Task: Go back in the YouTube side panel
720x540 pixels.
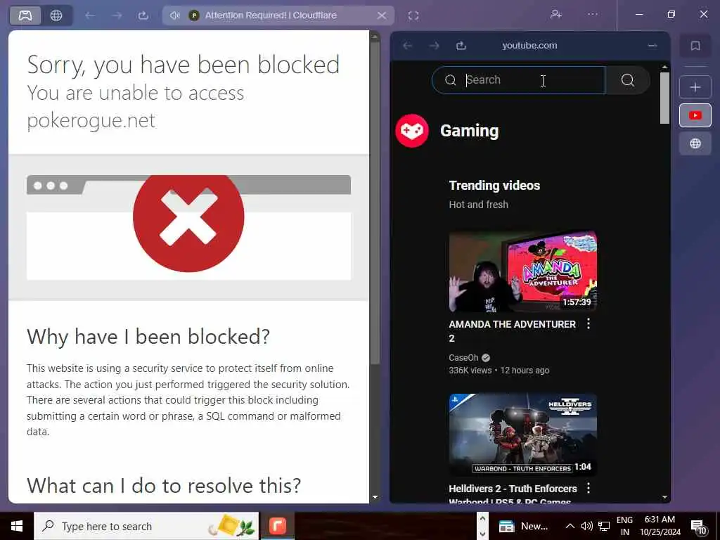Action: coord(407,46)
